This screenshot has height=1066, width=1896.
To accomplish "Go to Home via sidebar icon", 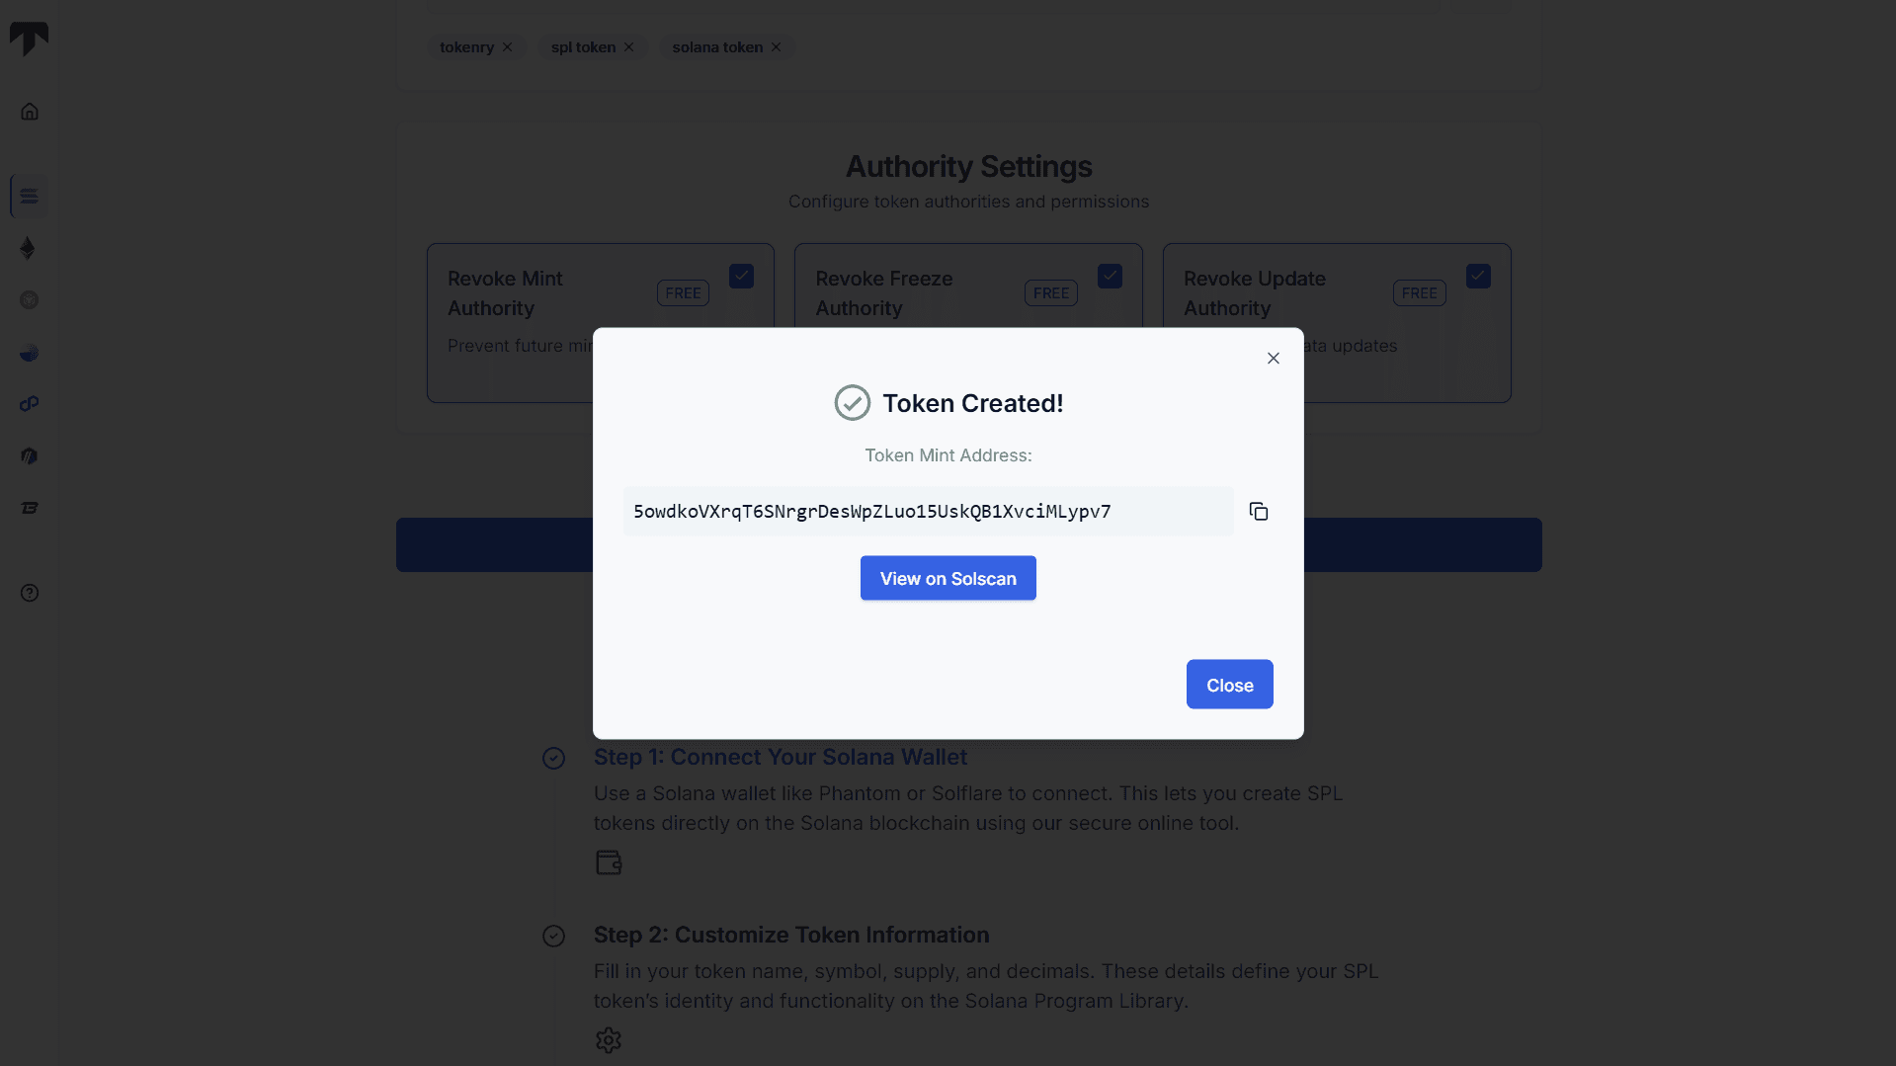I will (x=30, y=112).
